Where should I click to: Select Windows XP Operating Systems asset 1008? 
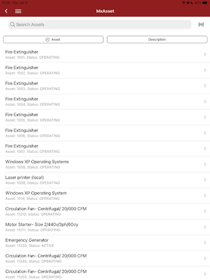93,164
